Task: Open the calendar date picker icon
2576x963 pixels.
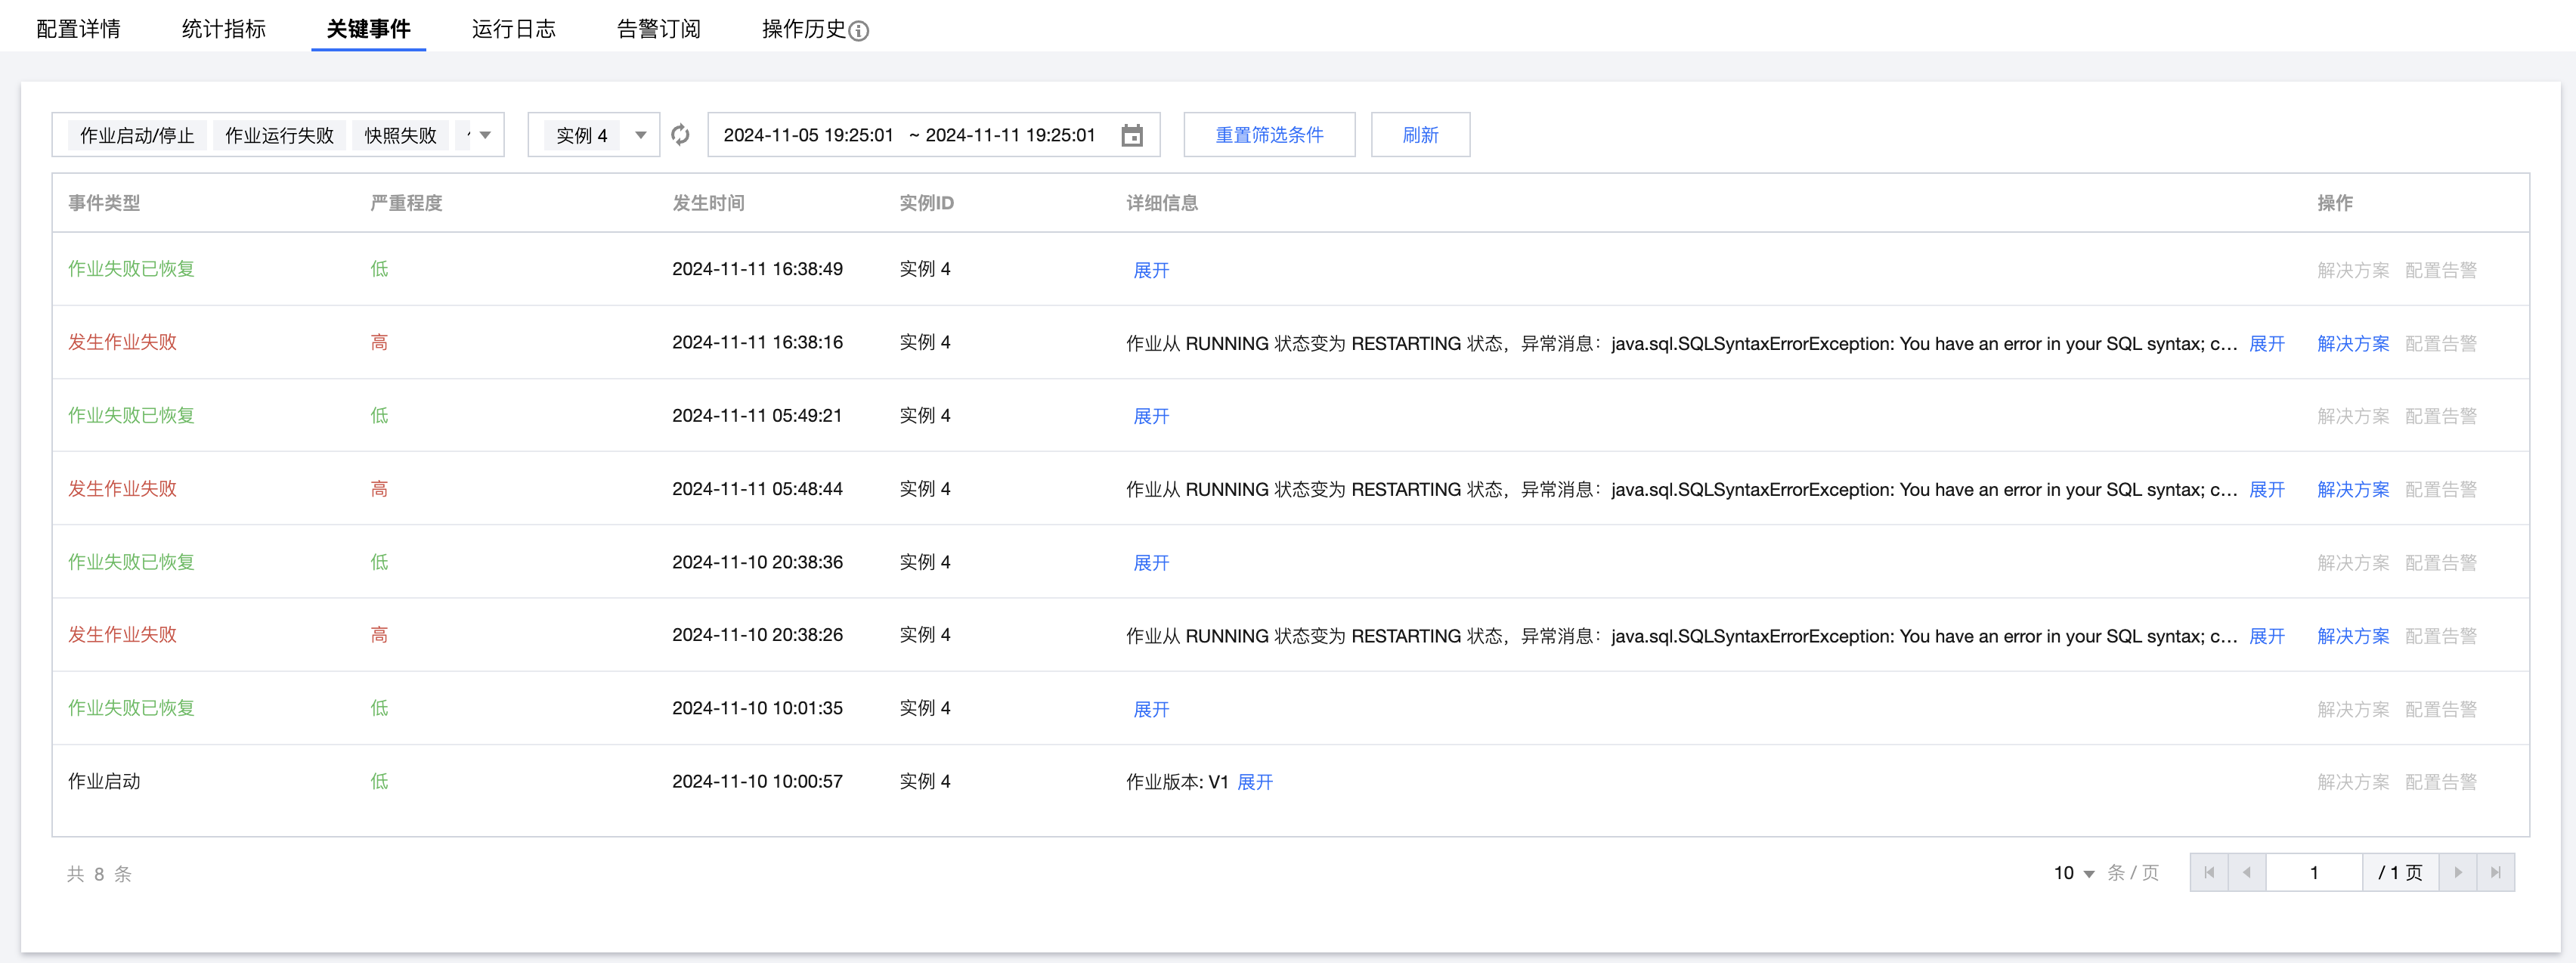Action: pos(1131,135)
